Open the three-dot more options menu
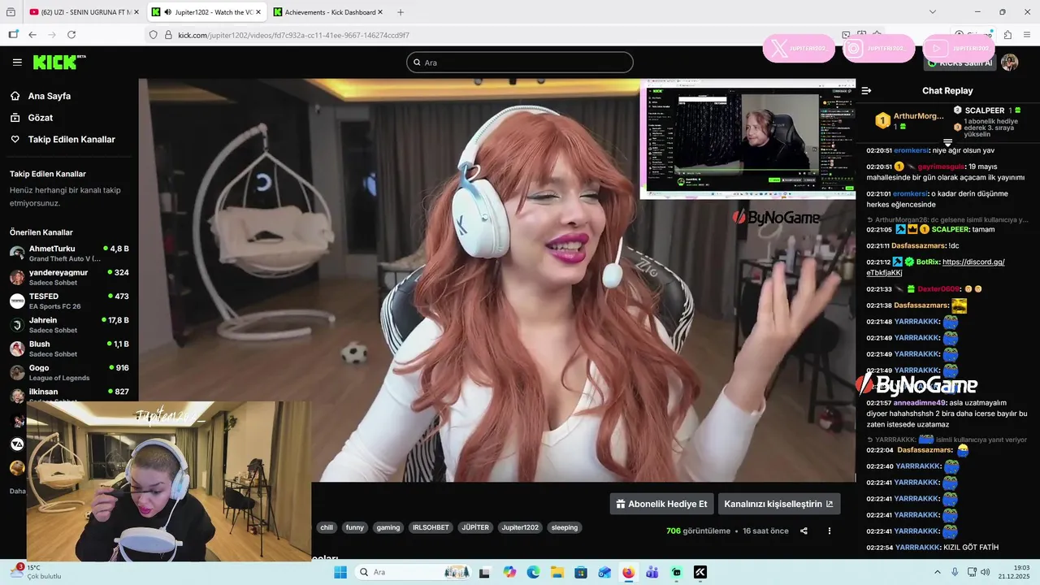The image size is (1040, 585). [x=830, y=531]
